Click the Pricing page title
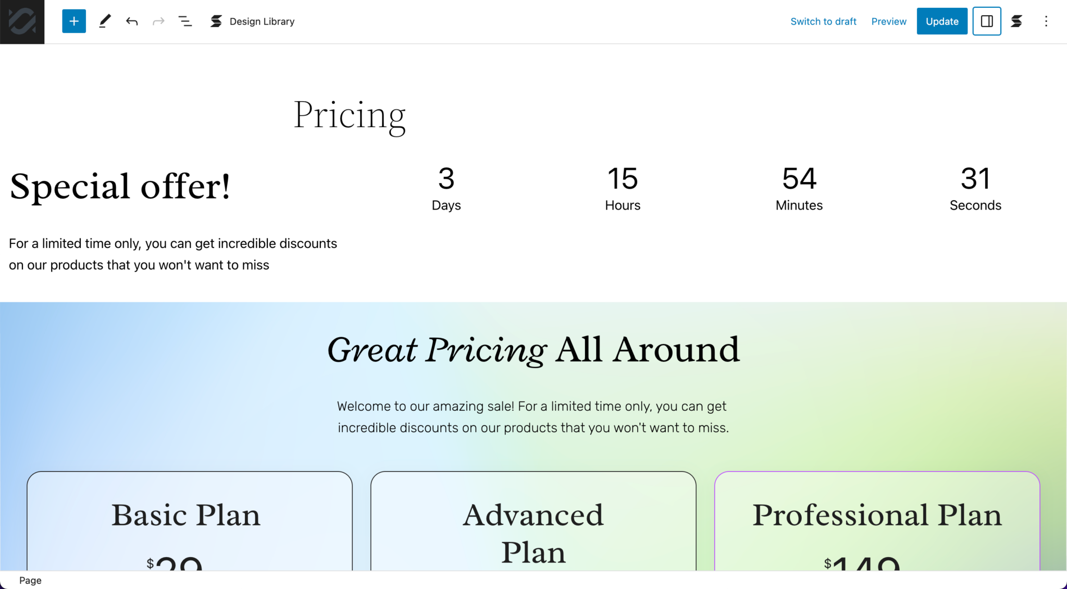1067x589 pixels. (350, 115)
